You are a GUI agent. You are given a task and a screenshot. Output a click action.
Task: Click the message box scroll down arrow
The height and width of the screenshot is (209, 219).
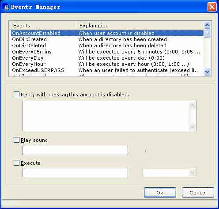point(193,126)
